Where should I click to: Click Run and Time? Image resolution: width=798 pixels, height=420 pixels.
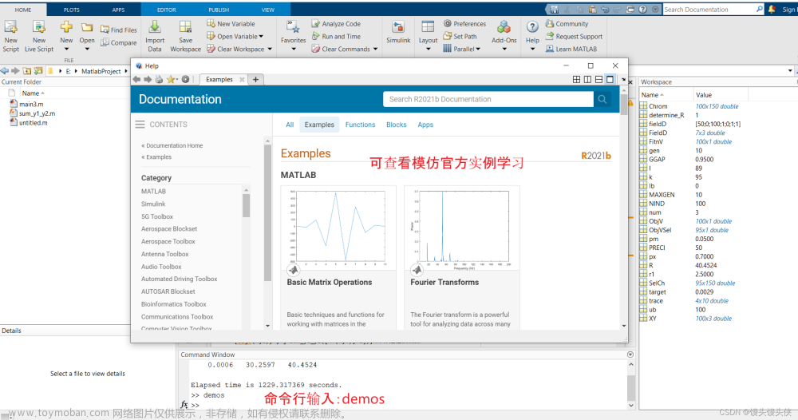[336, 36]
